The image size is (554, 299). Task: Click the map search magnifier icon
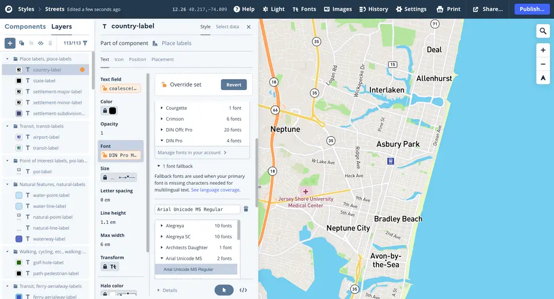[x=543, y=31]
